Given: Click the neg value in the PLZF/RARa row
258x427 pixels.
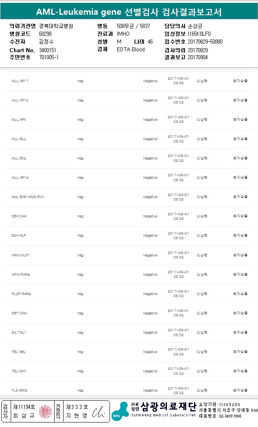Looking at the screenshot, I should 80,294.
